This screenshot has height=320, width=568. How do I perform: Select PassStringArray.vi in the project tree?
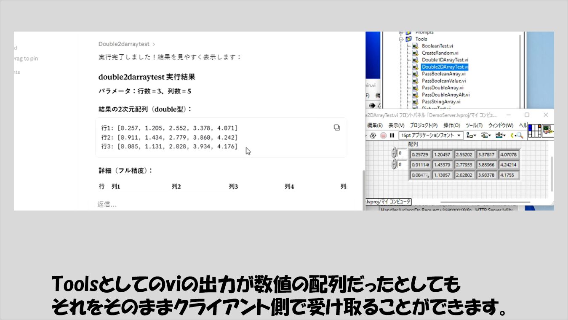pos(441,101)
